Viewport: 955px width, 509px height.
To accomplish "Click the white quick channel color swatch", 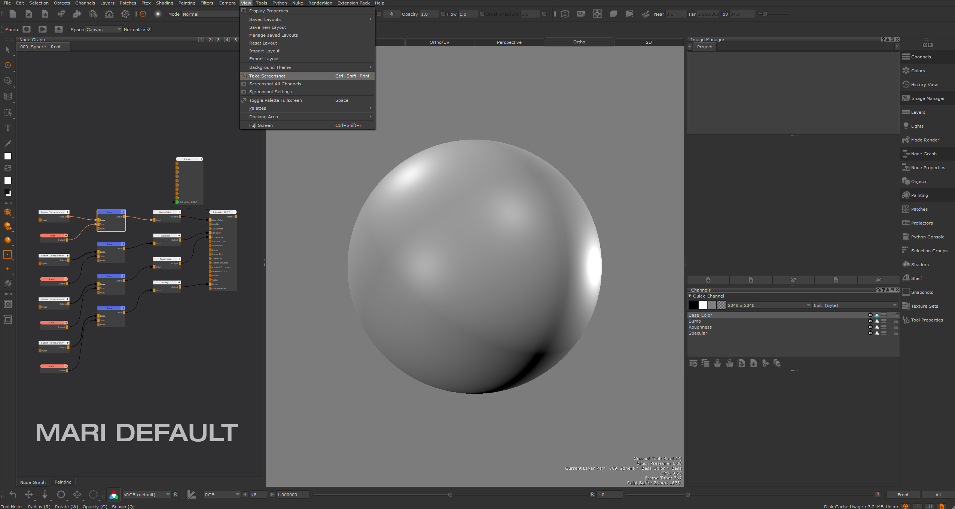I will pos(703,305).
